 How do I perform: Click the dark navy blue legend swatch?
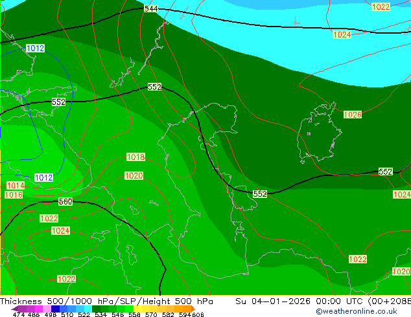coord(55,309)
